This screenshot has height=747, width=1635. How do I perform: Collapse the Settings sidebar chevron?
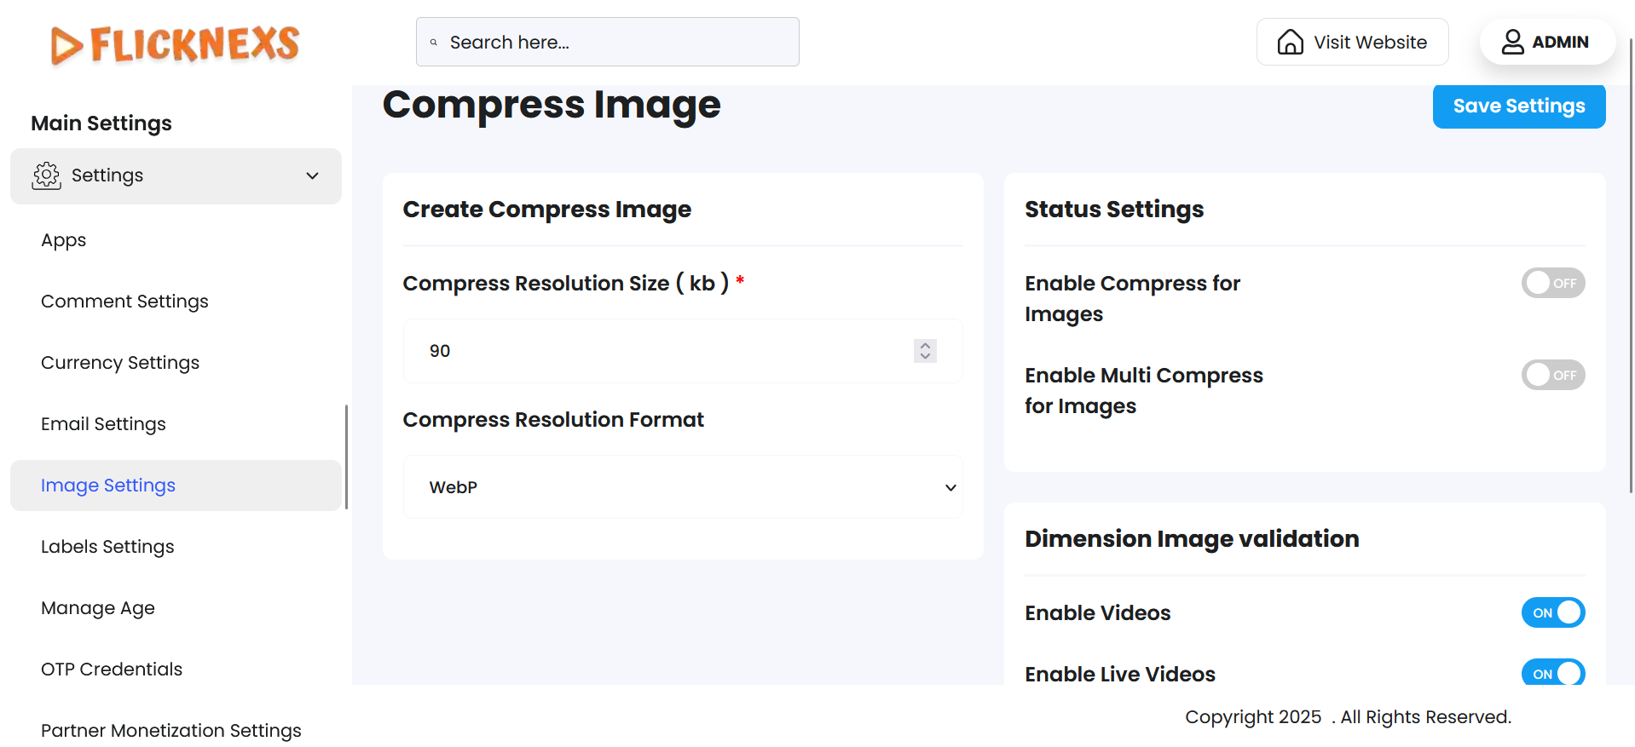313,176
